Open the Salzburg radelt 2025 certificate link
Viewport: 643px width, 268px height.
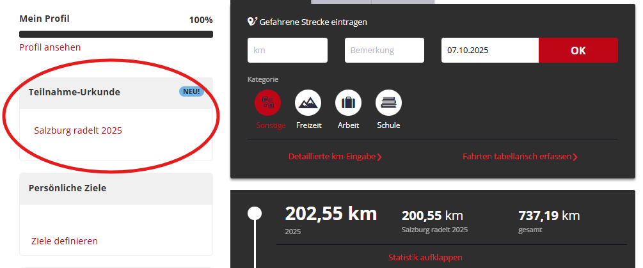point(78,130)
